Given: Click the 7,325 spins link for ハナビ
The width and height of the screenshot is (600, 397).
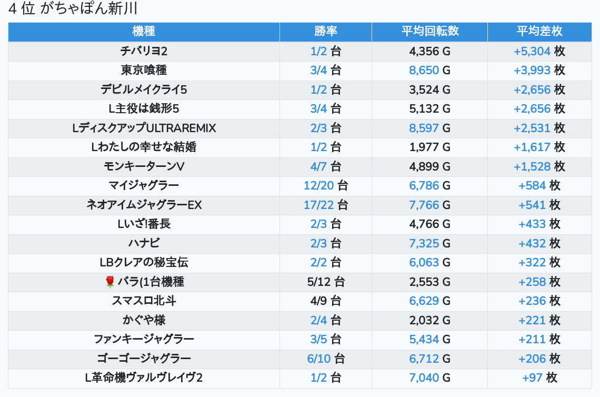Looking at the screenshot, I should [424, 243].
